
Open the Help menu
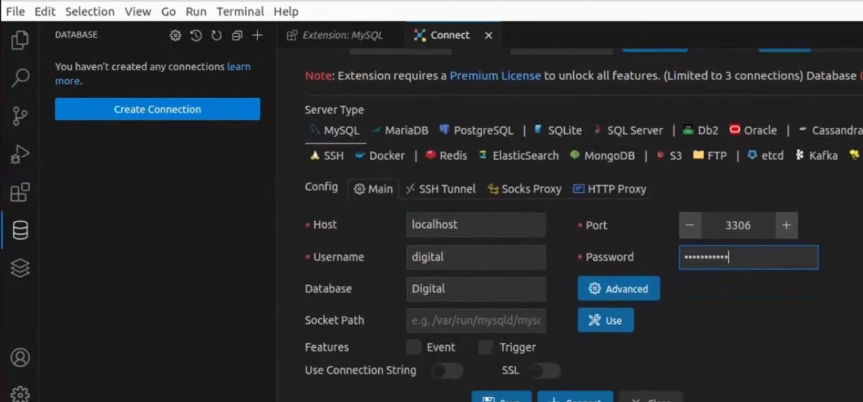tap(285, 11)
